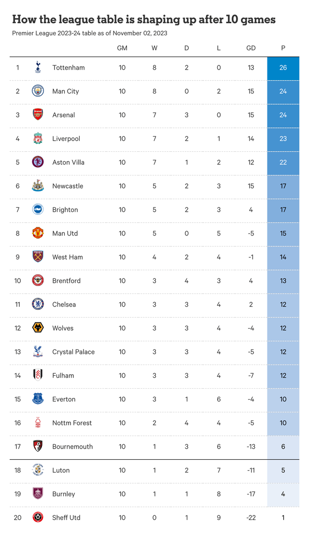Click the Brentford bee crest
This screenshot has height=540, width=309.
[x=38, y=280]
